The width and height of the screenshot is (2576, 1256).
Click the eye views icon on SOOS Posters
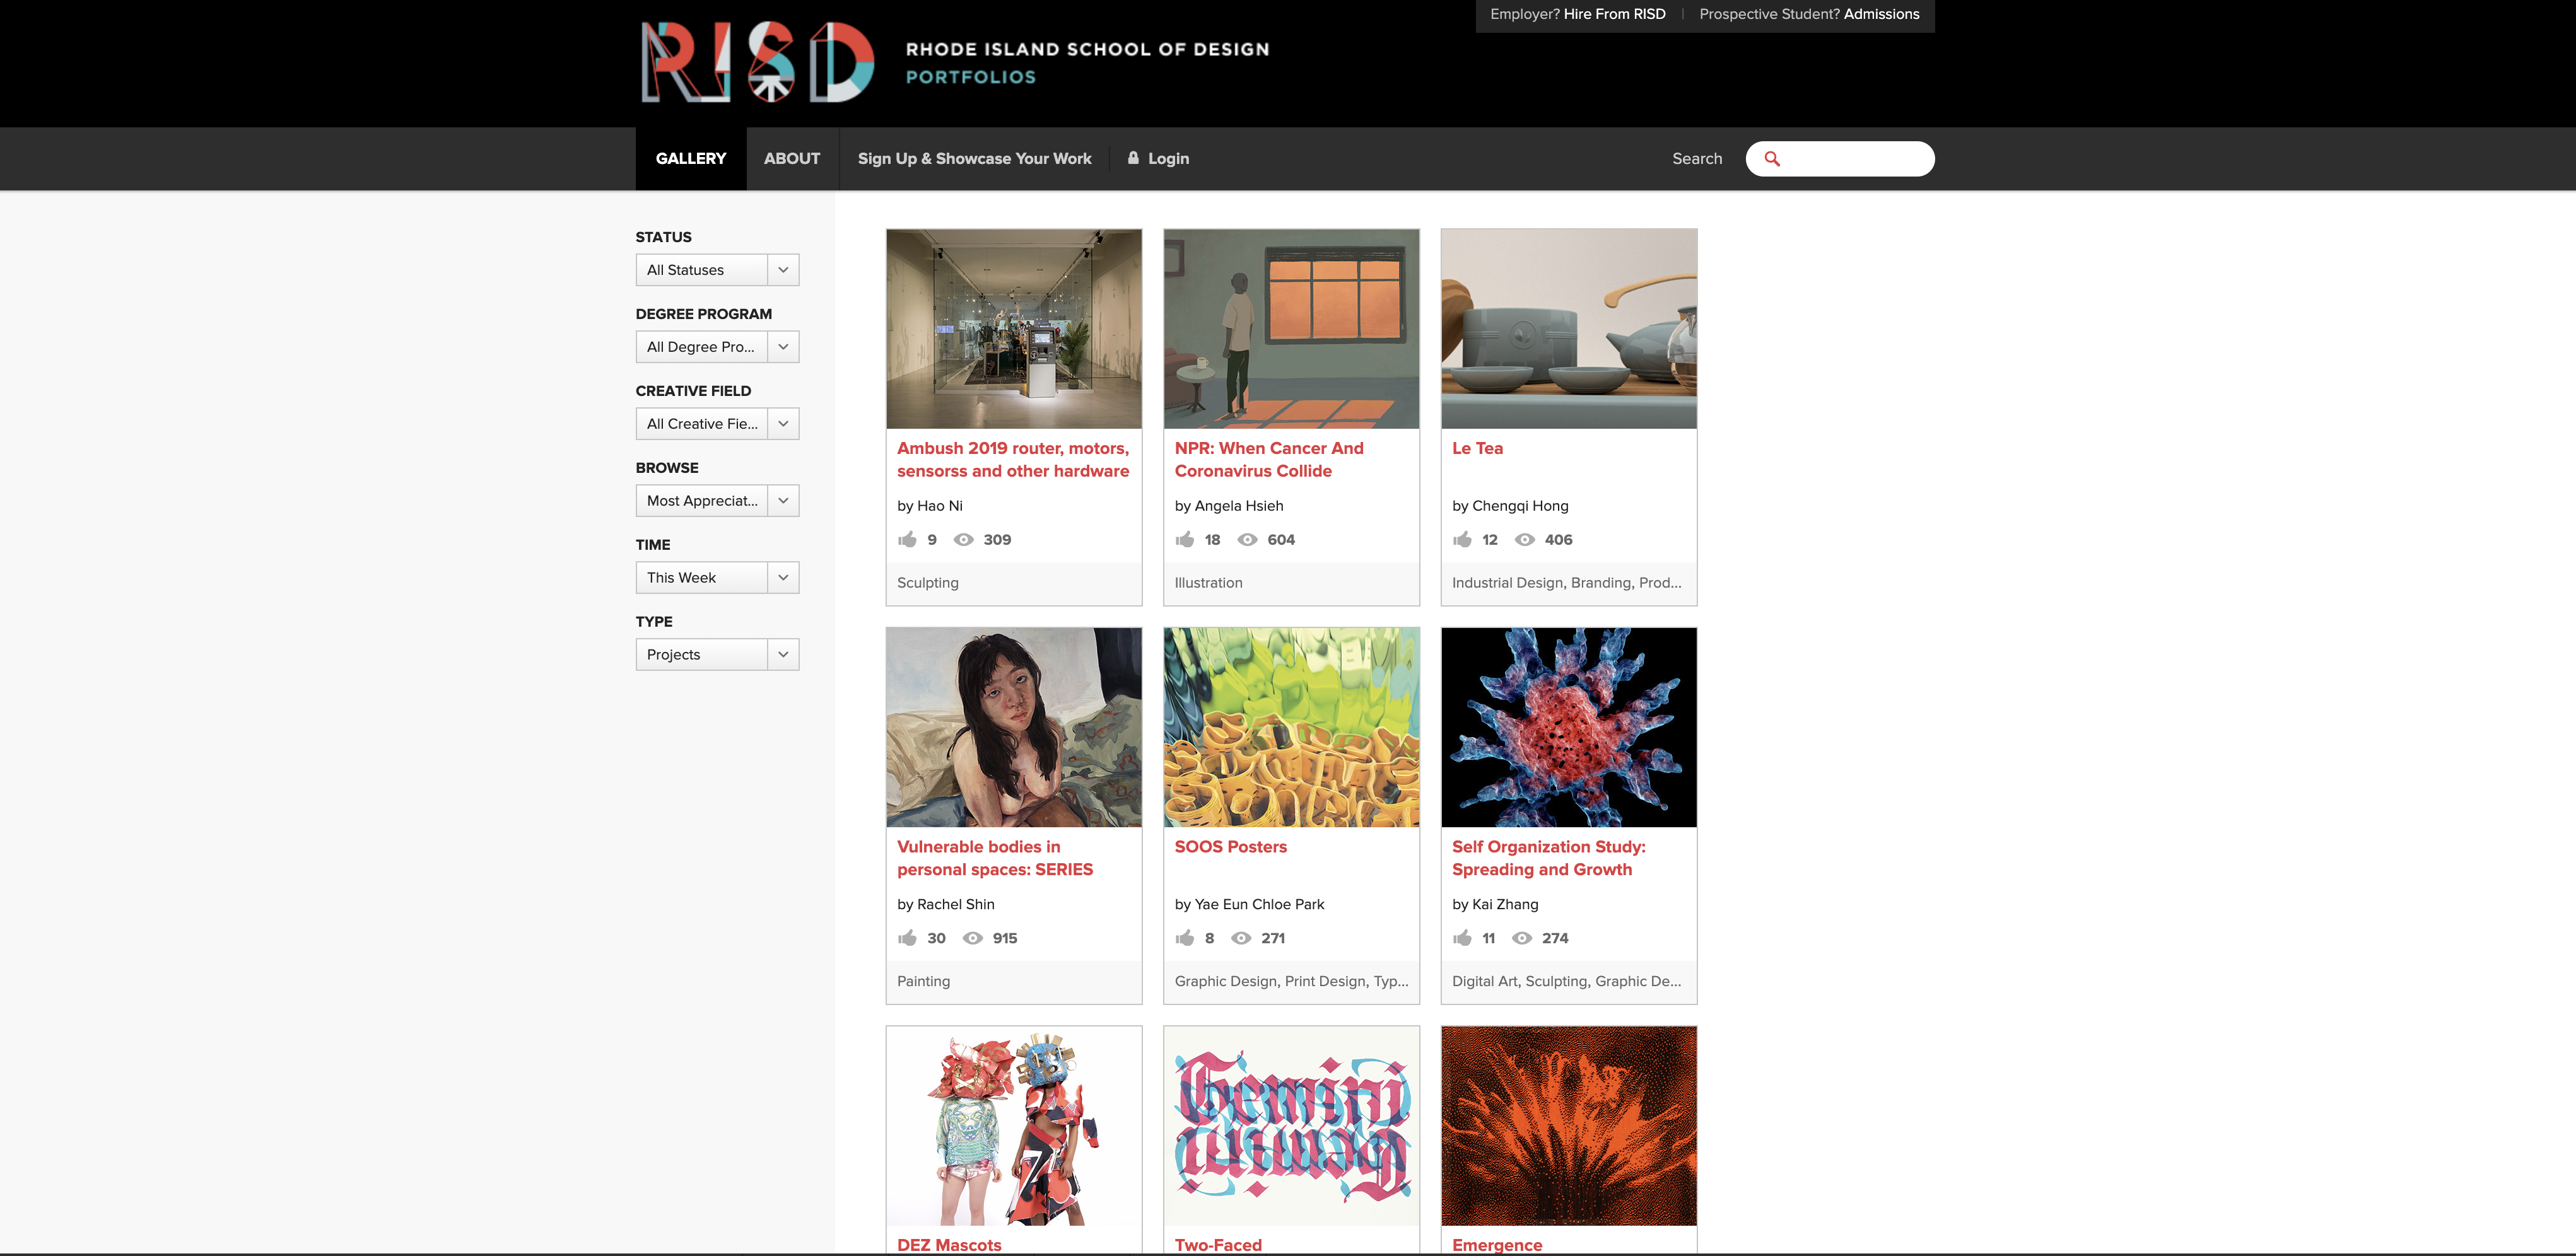[1241, 938]
